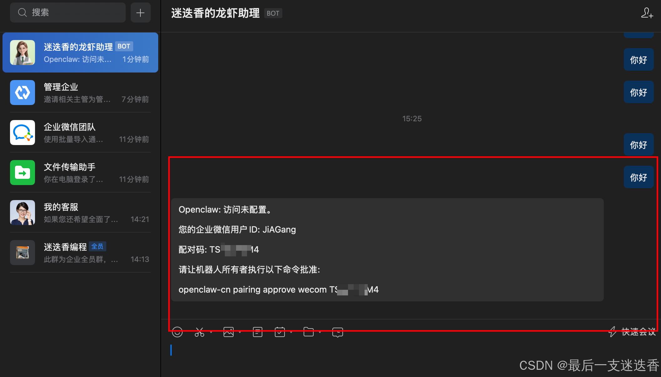
Task: Click the 1分钟前 time label
Action: pyautogui.click(x=135, y=59)
